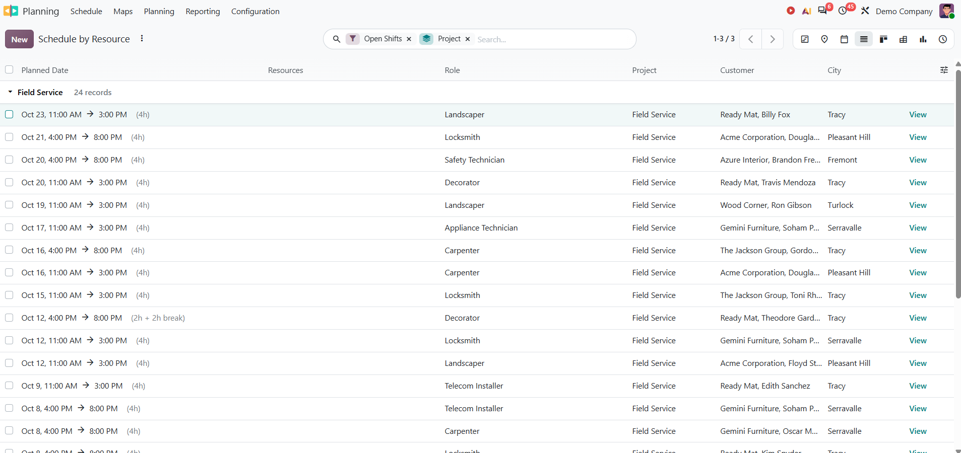Image resolution: width=961 pixels, height=453 pixels.
Task: Sort by the Planned Date column
Action: [x=45, y=70]
